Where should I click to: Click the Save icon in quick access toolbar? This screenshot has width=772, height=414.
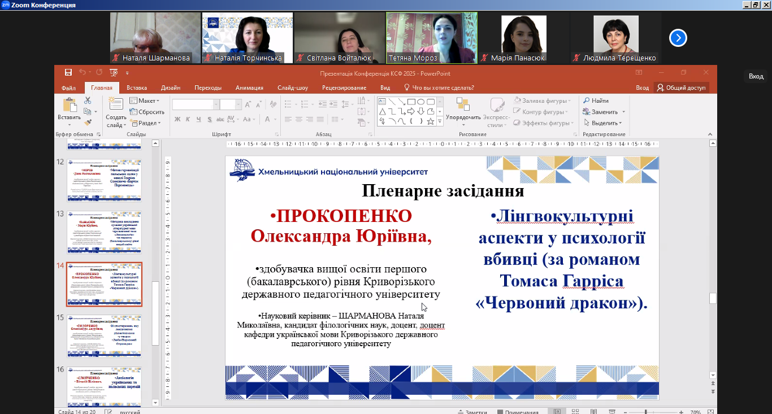click(68, 73)
